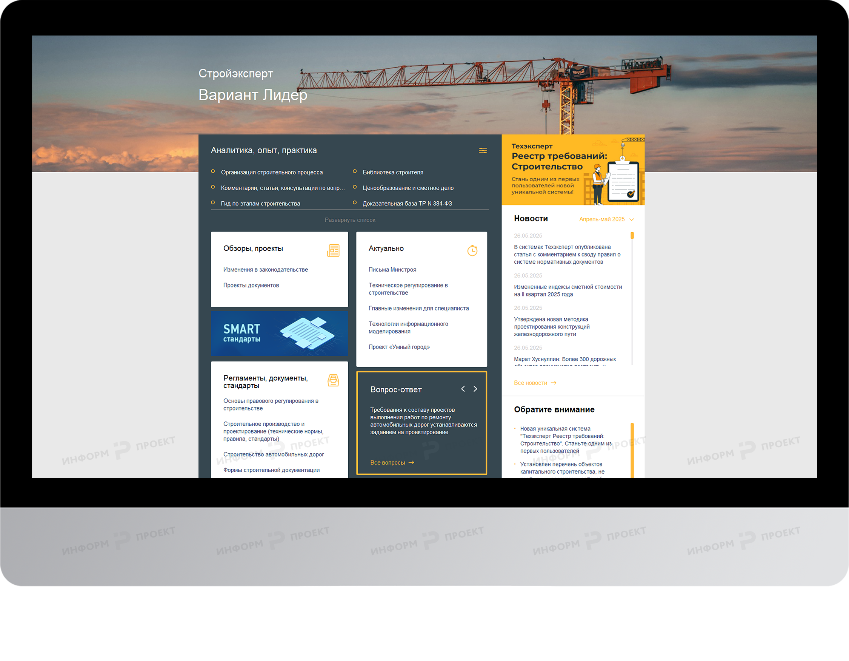The image size is (849, 661).
Task: Open the filter settings icon in Аналитика panel
Action: pos(483,151)
